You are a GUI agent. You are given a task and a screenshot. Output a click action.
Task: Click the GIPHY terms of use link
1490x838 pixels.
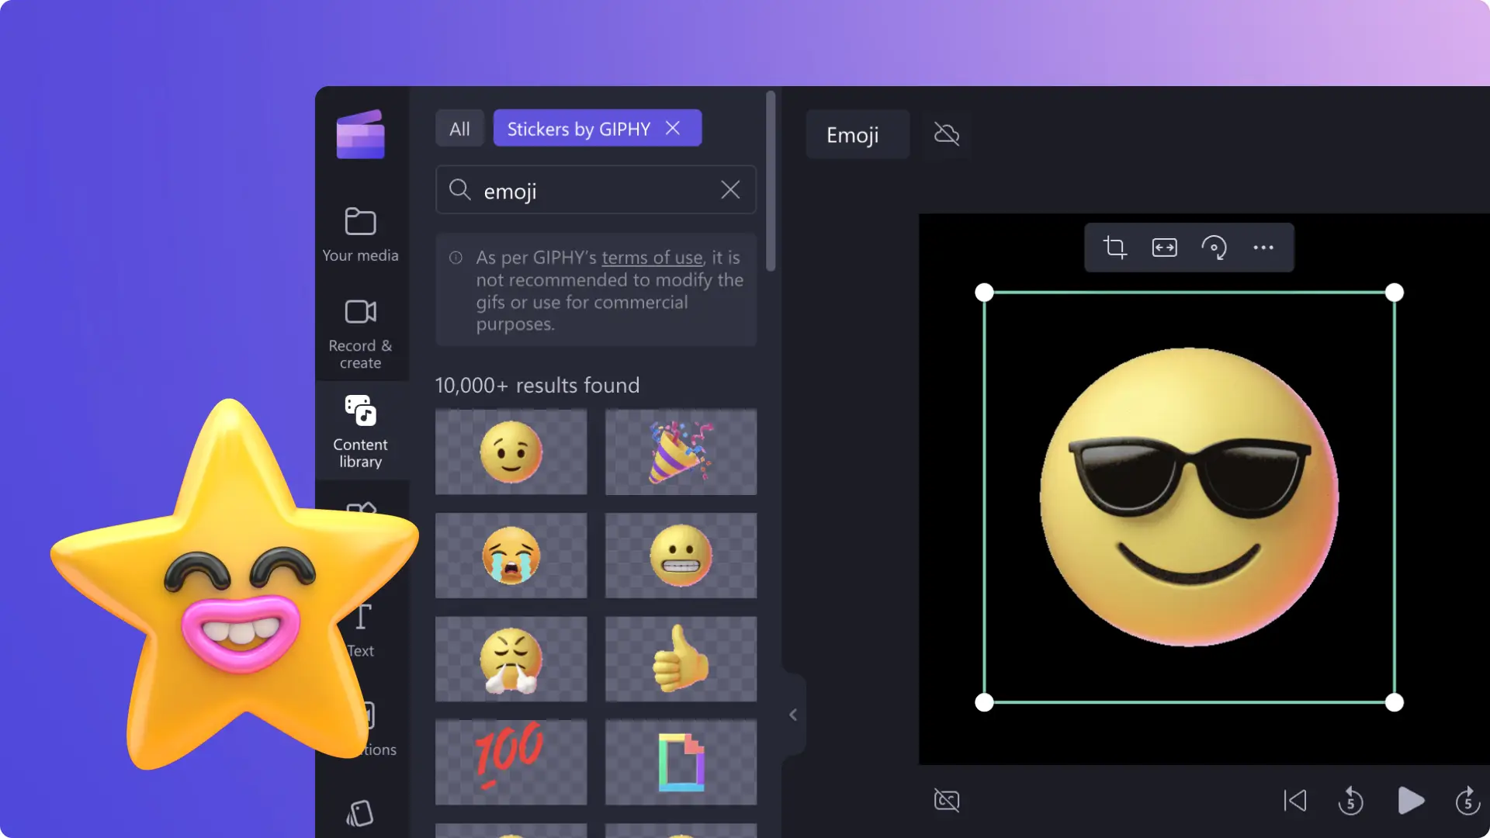(x=651, y=257)
